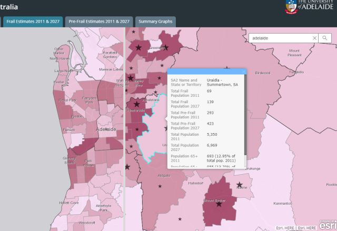
Task: Click the Fulham map label
Action: [x=69, y=130]
